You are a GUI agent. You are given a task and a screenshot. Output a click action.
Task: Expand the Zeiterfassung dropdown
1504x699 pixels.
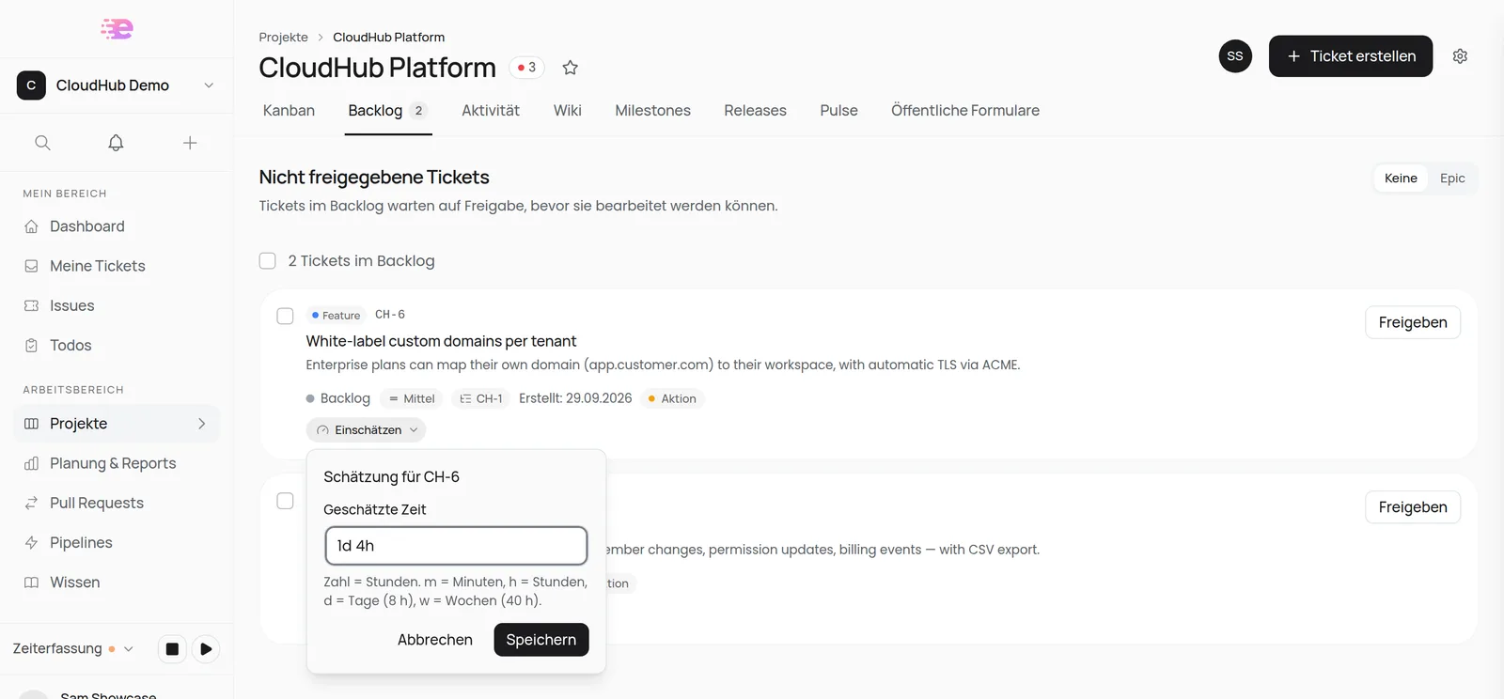tap(73, 648)
